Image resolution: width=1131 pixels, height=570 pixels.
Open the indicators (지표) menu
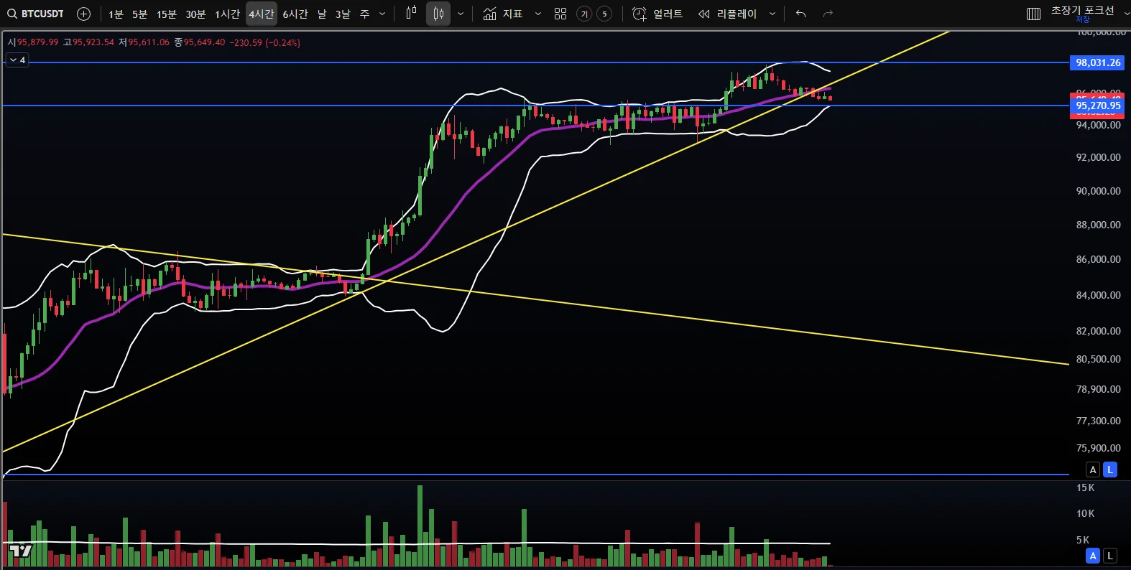pyautogui.click(x=503, y=14)
